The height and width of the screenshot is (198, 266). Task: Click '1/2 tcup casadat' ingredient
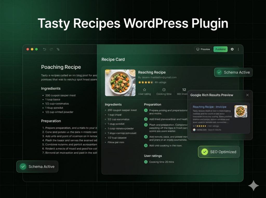pyautogui.click(x=117, y=138)
